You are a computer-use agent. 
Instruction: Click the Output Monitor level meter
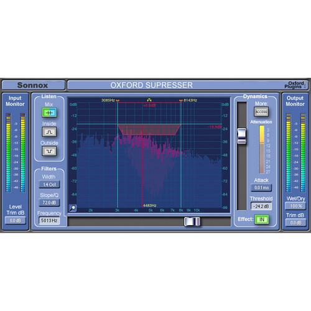[x=295, y=152]
